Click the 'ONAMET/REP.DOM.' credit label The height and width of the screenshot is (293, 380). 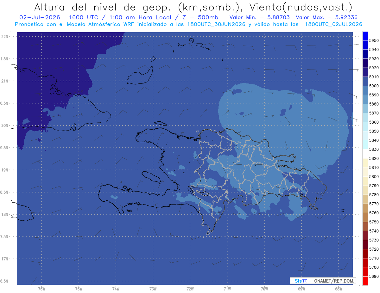click(x=334, y=281)
